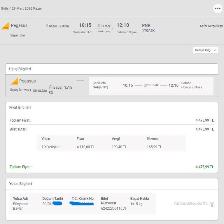Click the ticket number 6242235611659
Screen dimensions: 224x224
113,209
